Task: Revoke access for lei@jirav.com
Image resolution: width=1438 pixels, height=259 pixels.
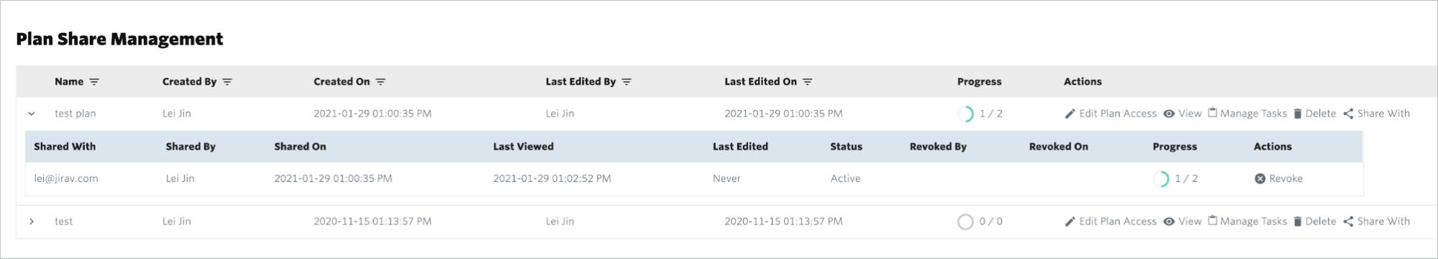Action: tap(1278, 178)
